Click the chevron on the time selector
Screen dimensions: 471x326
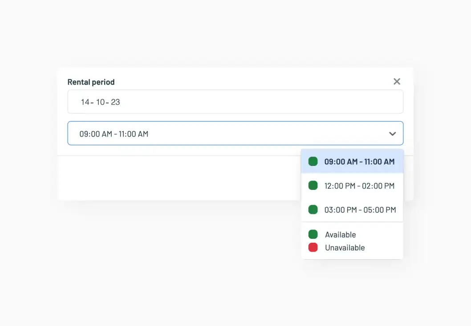392,133
